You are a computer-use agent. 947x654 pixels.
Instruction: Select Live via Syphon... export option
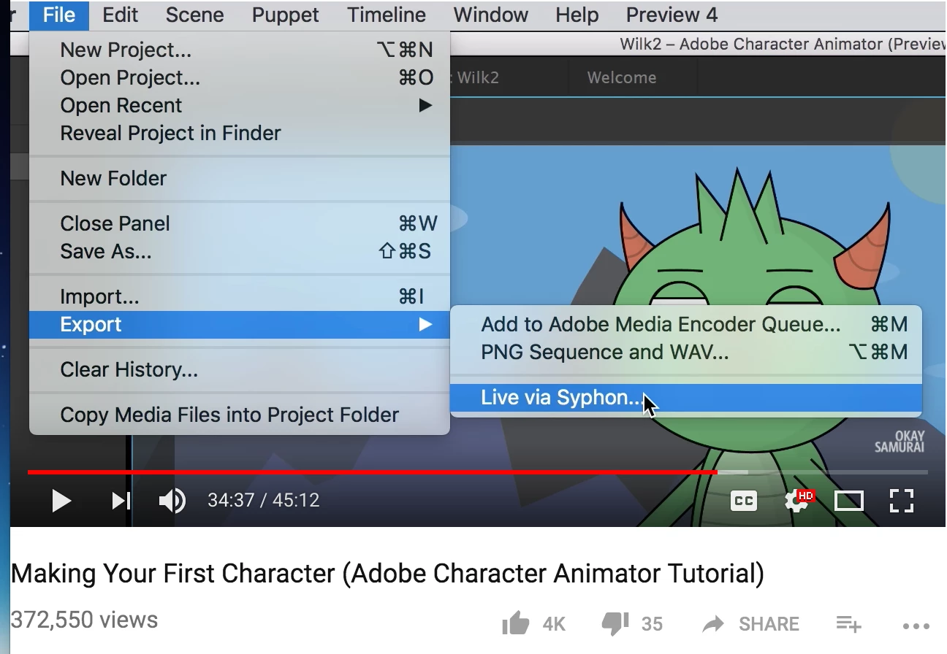coord(686,397)
